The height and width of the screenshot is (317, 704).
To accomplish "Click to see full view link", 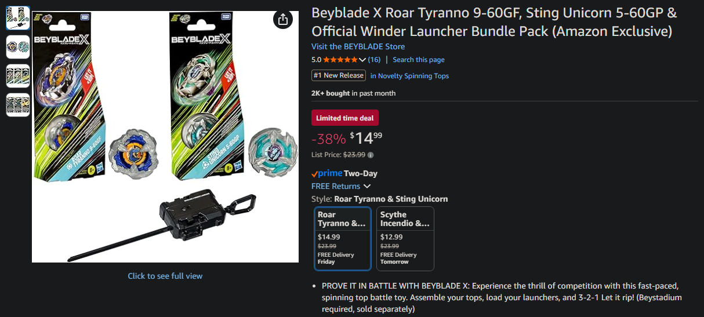I will pos(165,276).
